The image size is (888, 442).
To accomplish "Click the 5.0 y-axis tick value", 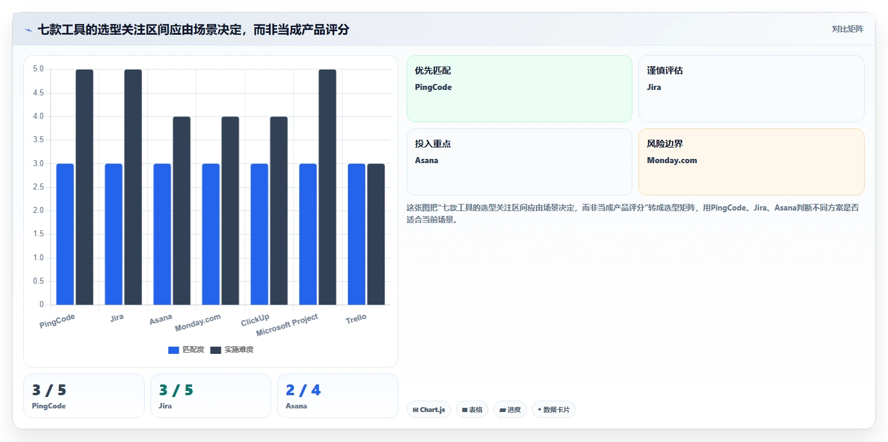I will coord(38,69).
